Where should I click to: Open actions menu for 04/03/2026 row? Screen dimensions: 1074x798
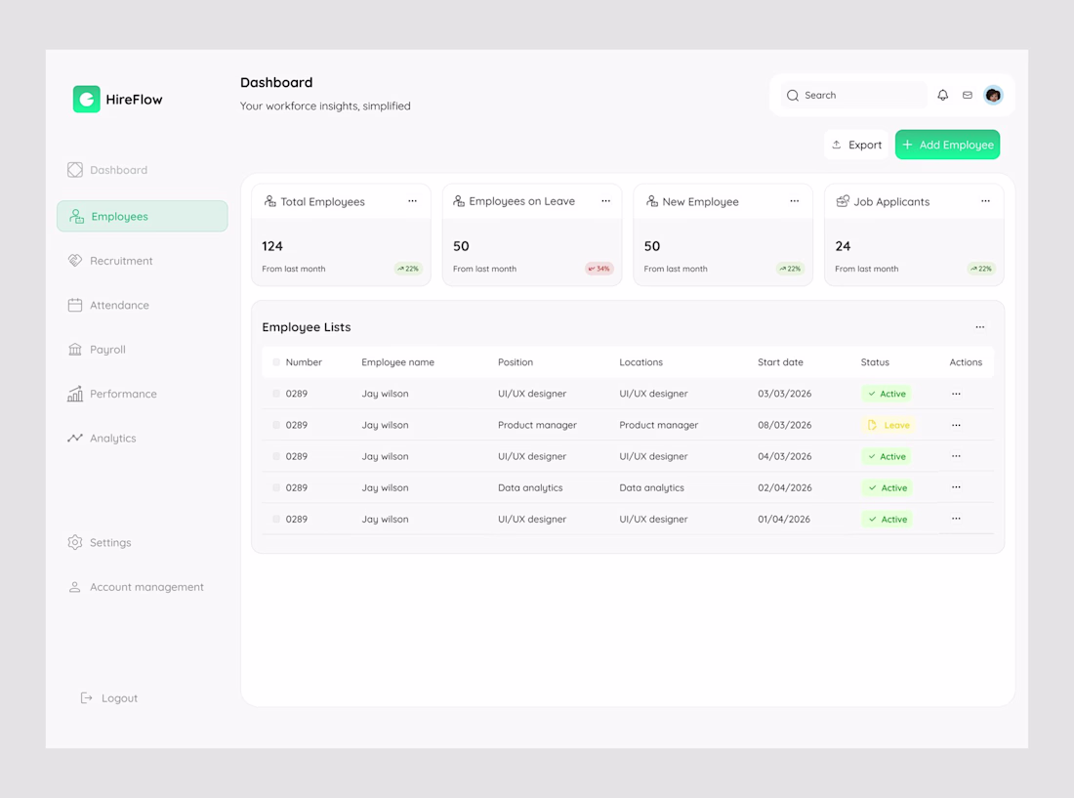pos(956,456)
